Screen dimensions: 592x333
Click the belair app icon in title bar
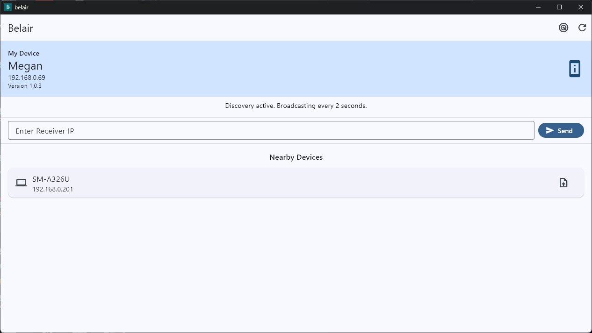click(8, 7)
